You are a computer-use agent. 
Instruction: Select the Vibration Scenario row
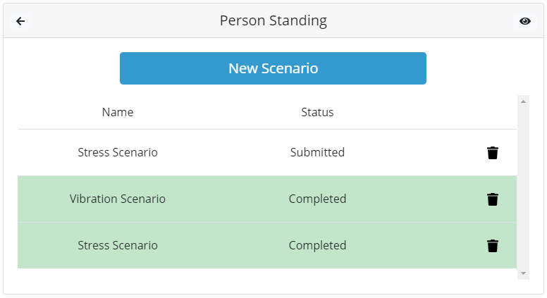tap(267, 199)
